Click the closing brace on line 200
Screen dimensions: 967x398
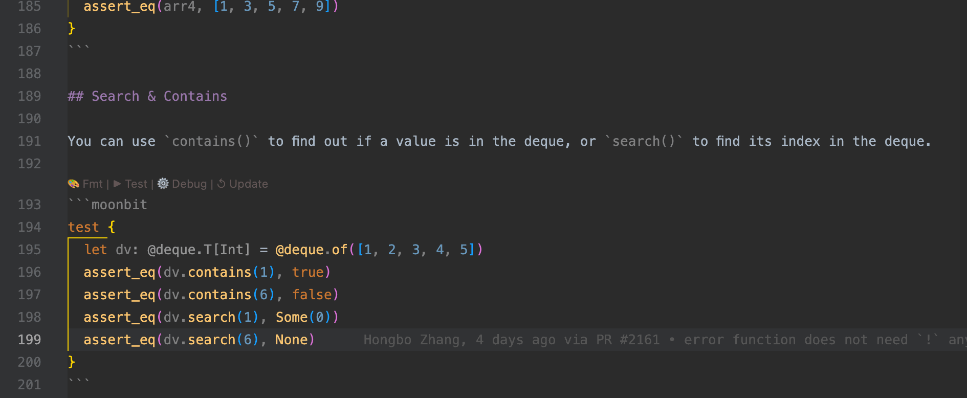tap(72, 362)
